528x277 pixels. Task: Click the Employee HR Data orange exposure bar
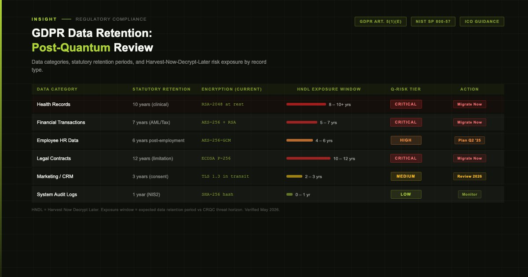(299, 140)
